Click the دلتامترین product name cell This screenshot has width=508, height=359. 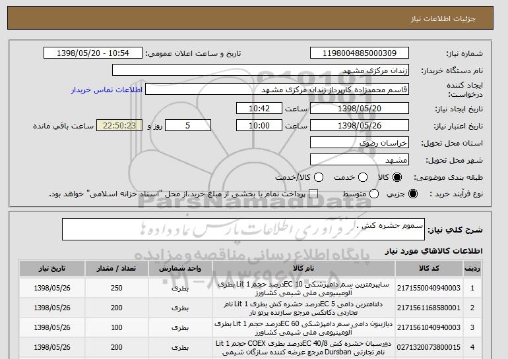click(303, 308)
